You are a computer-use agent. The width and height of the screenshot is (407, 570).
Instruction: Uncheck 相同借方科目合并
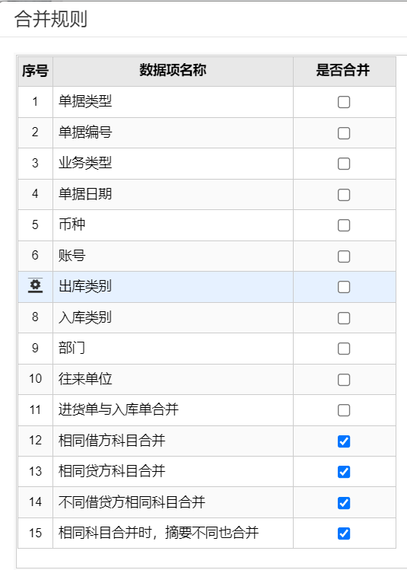[x=344, y=441]
